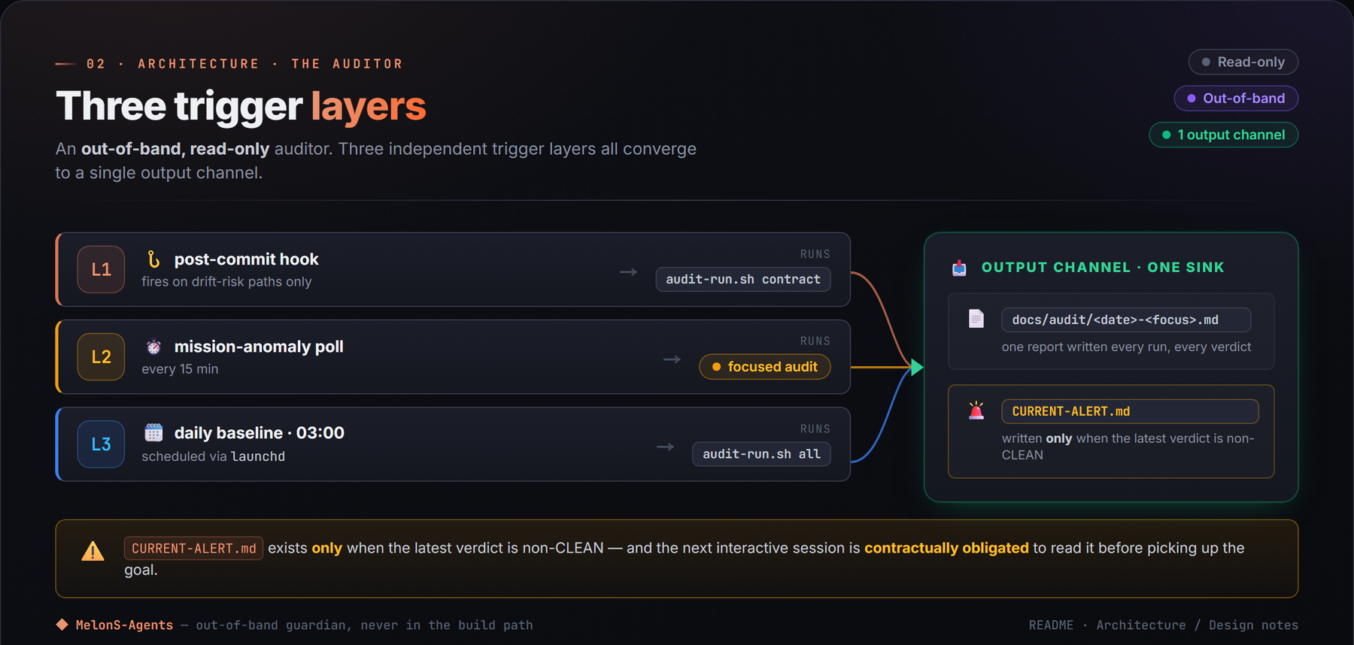Click the orange diamond icon before MelonS-Agents
The width and height of the screenshot is (1354, 645).
tap(62, 625)
